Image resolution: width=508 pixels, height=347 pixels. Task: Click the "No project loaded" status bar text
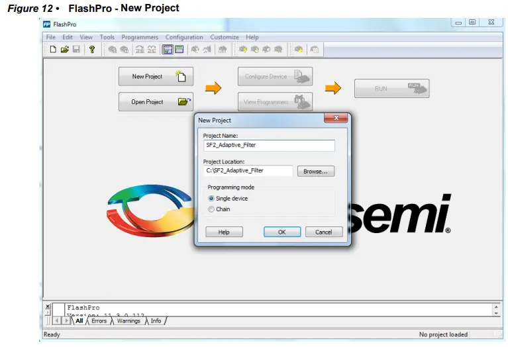click(443, 334)
